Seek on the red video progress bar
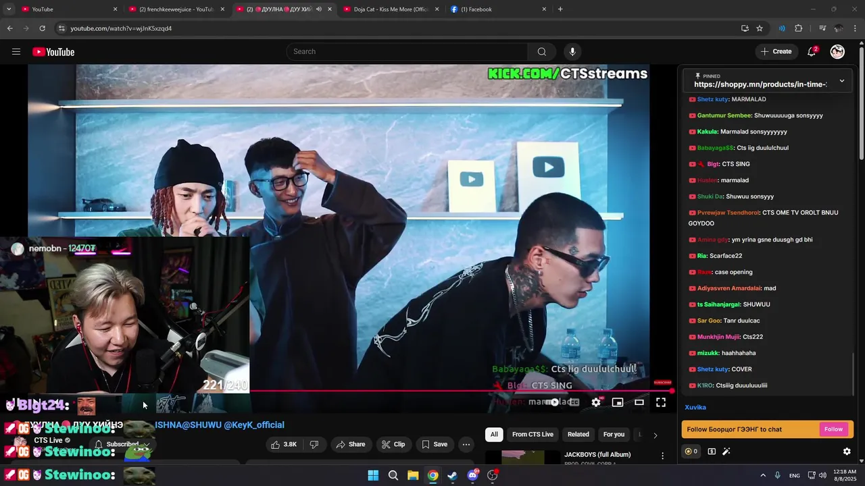865x486 pixels. coord(462,391)
